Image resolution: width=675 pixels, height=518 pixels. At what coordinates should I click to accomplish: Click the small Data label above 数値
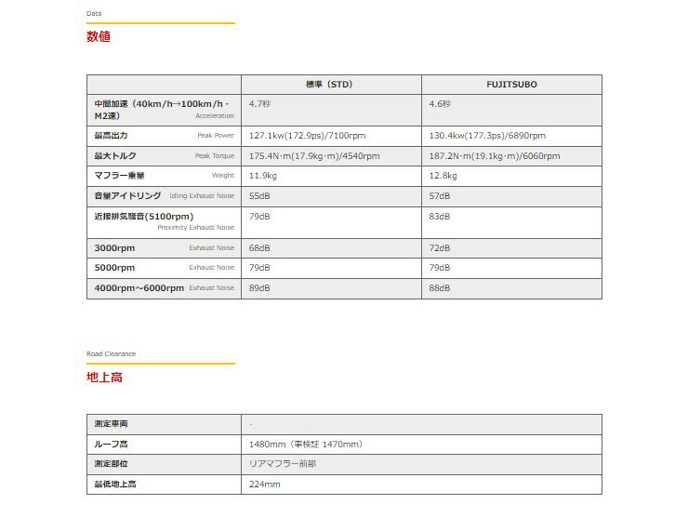point(94,14)
